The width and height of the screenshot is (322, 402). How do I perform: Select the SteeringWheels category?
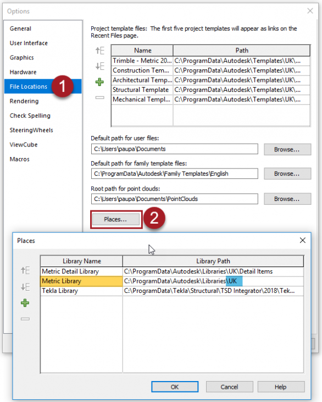(31, 130)
